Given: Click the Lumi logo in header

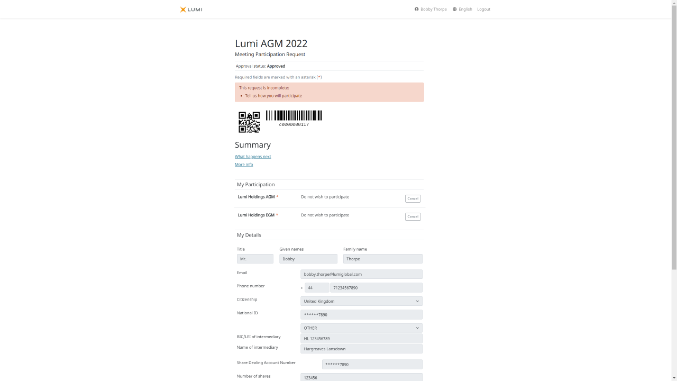Looking at the screenshot, I should (191, 10).
